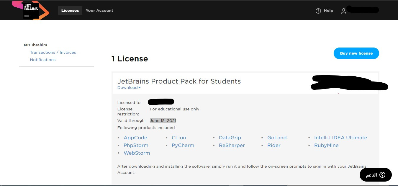Viewport: 398px width, 186px height.
Task: Open the WebStorm link
Action: tap(137, 153)
